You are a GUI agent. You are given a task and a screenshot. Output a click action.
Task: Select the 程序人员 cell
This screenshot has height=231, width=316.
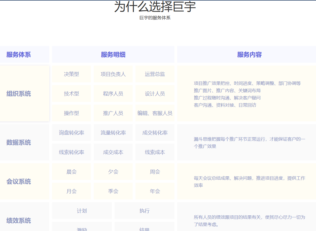(x=113, y=93)
